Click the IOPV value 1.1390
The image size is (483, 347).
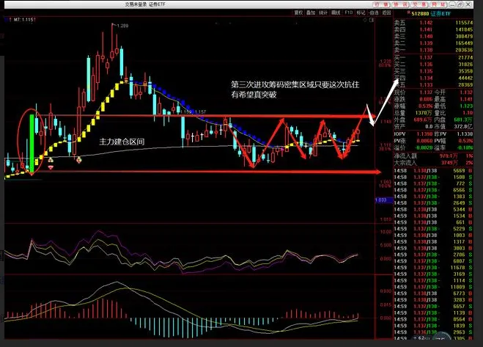(424, 134)
